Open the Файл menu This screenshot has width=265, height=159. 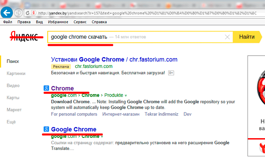point(8,22)
